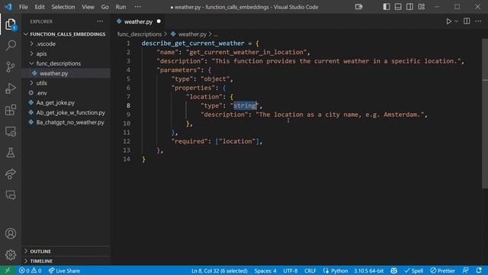The width and height of the screenshot is (488, 275).
Task: Click the 3.10.5 64-bit interpreter selector
Action: coord(368,270)
